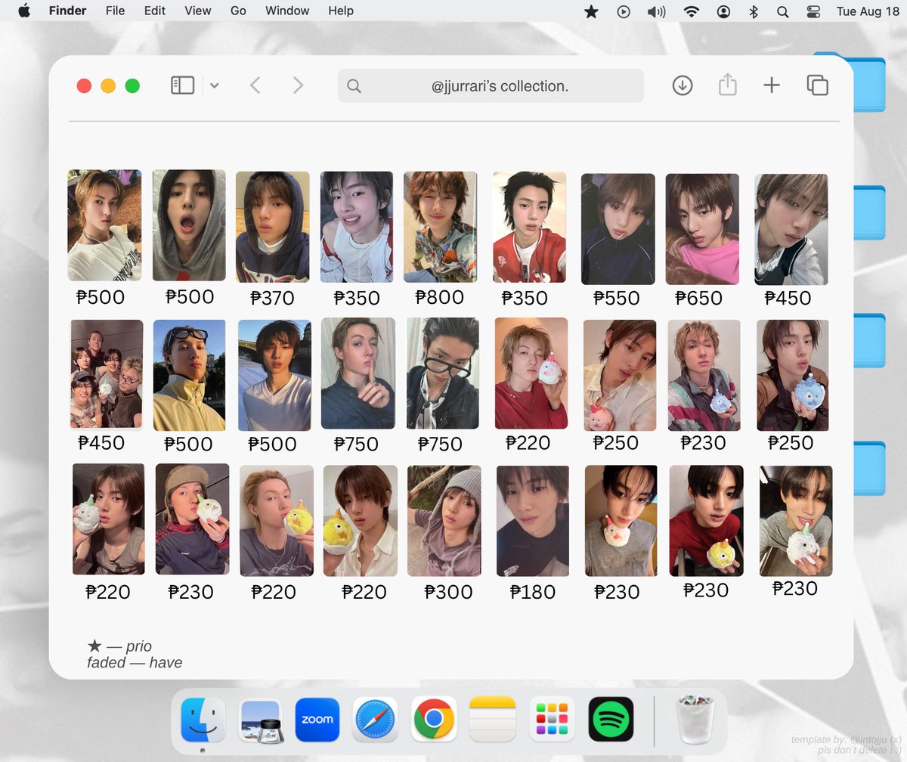907x762 pixels.
Task: Maximize the window with green button
Action: [x=132, y=86]
